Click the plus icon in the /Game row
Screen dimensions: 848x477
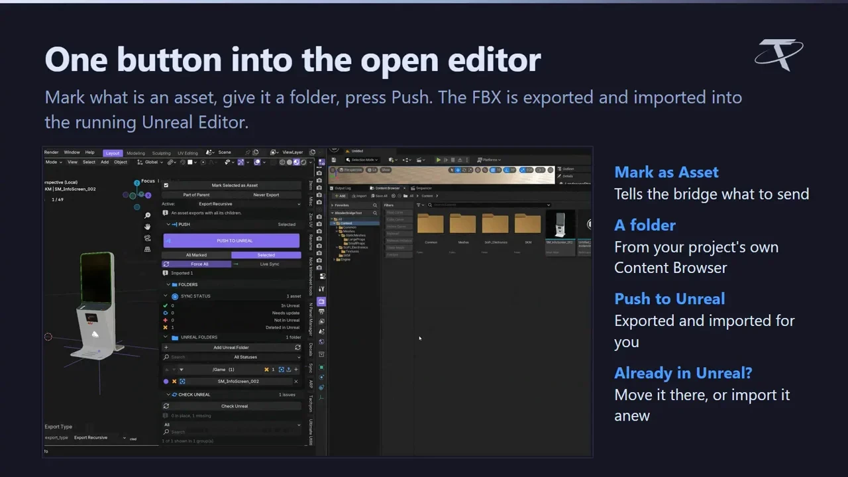pyautogui.click(x=296, y=370)
